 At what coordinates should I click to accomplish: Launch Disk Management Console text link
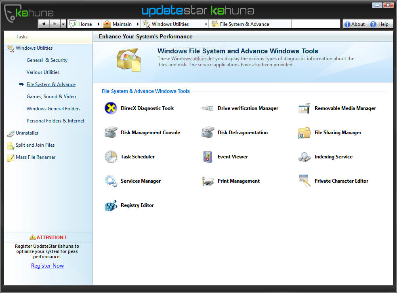[150, 133]
